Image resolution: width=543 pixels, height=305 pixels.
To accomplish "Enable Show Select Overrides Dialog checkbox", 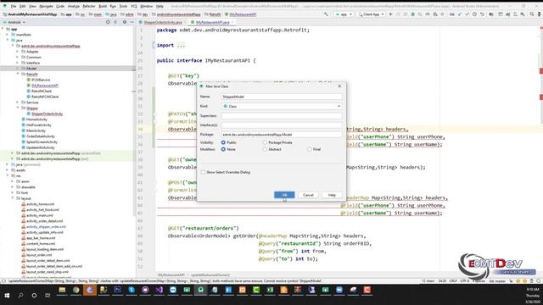I will pyautogui.click(x=204, y=172).
